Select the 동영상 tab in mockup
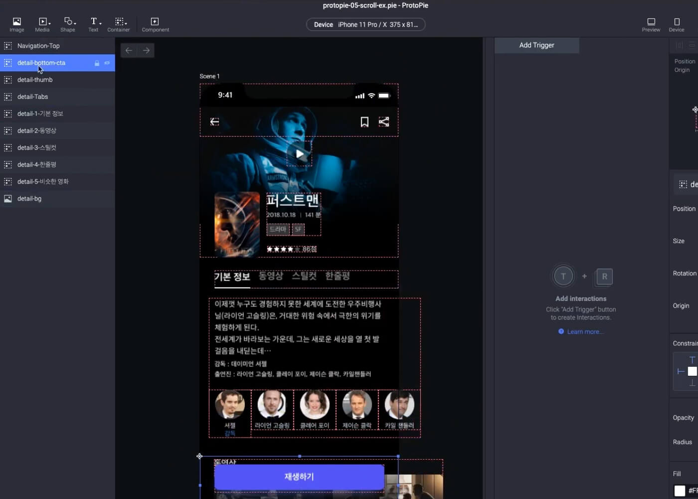Viewport: 698px width, 499px height. coord(271,276)
